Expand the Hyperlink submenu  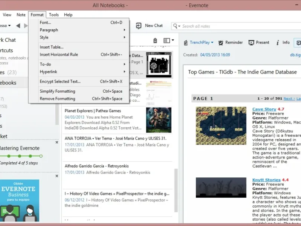[x=79, y=72]
